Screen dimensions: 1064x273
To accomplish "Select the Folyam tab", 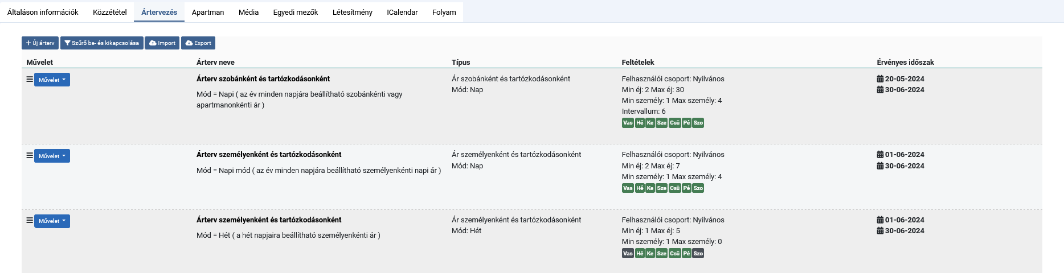I will [444, 12].
